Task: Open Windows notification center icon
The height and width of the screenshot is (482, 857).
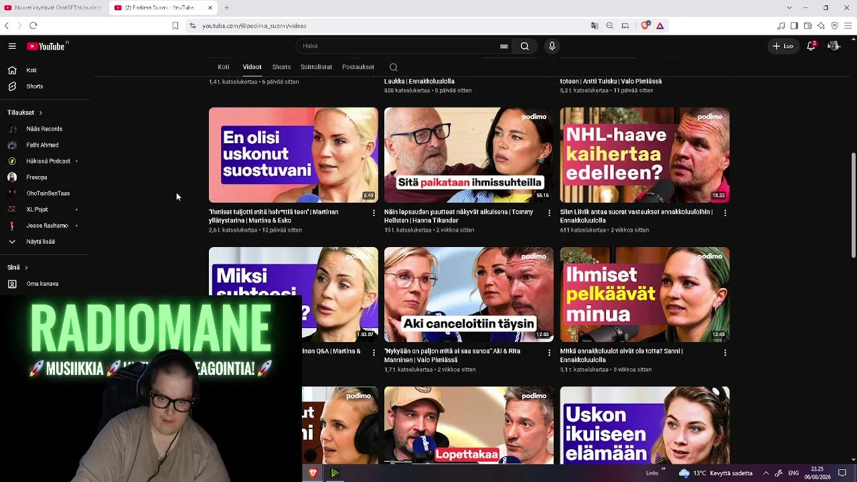Action: point(842,473)
